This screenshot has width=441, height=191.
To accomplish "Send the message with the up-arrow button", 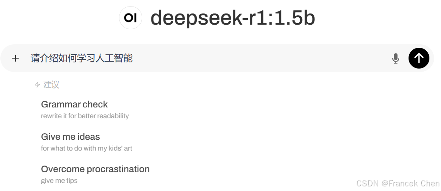I will (x=419, y=58).
